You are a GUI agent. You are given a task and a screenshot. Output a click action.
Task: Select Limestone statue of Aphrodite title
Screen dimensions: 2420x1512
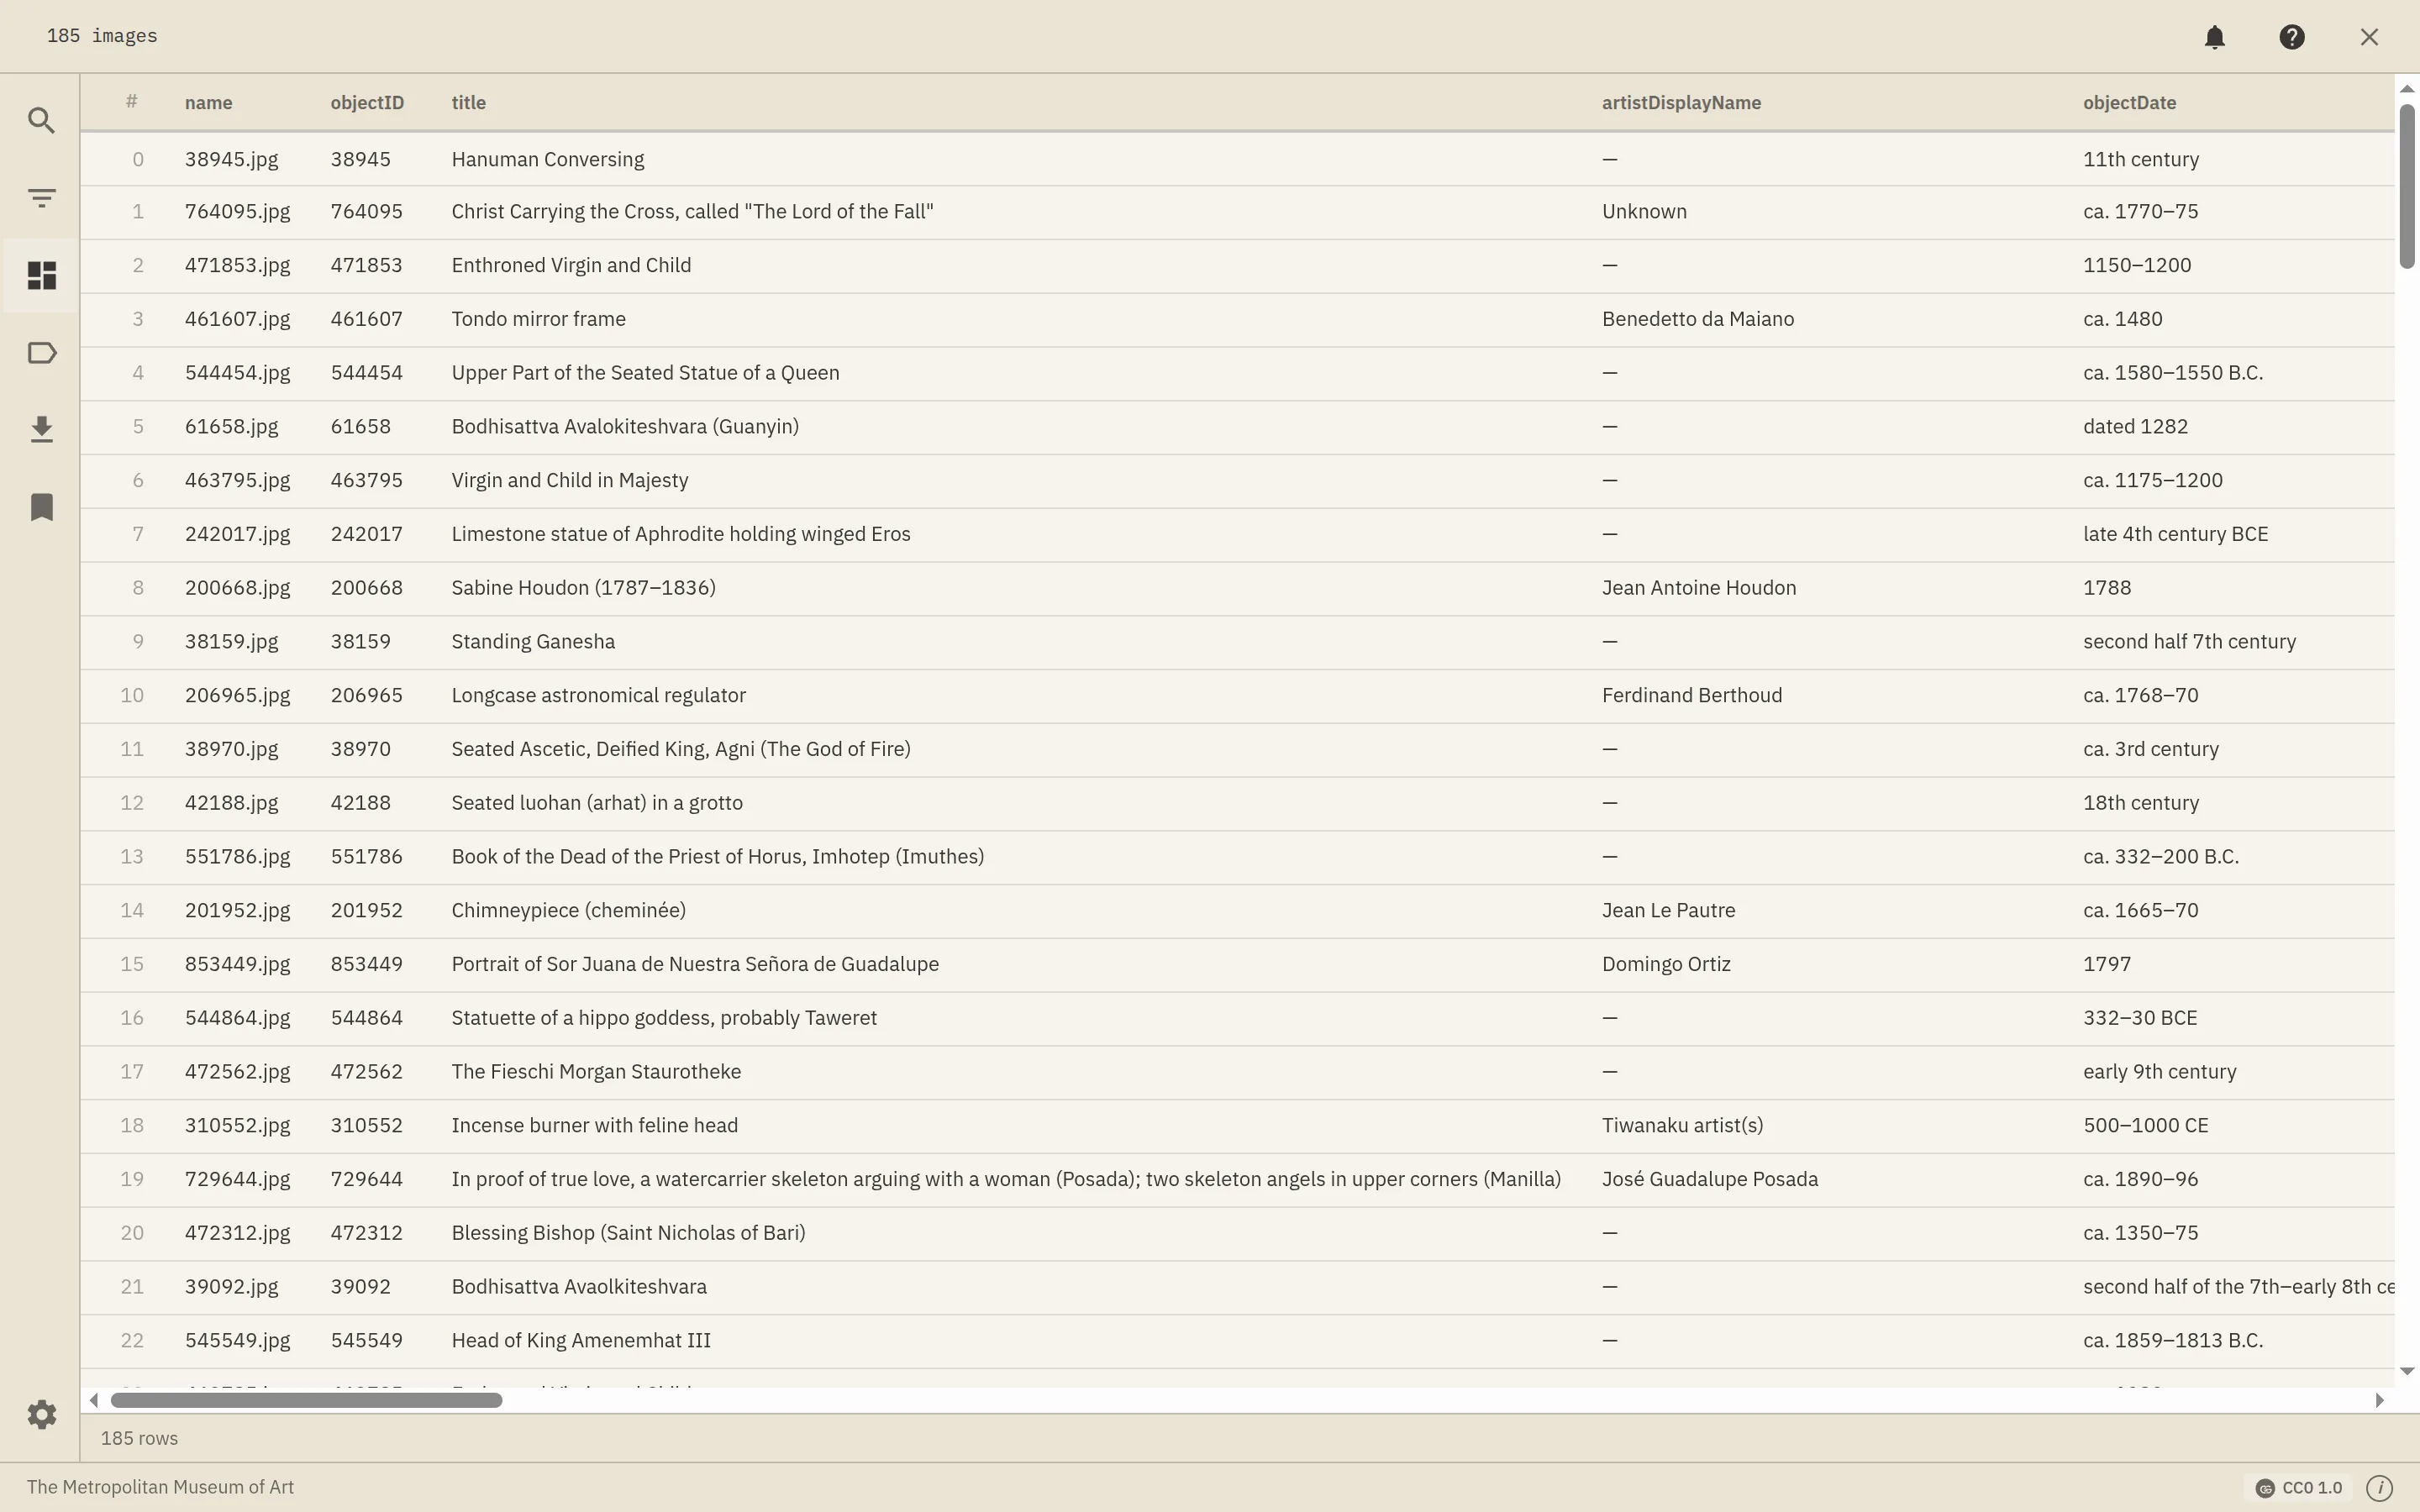click(681, 534)
